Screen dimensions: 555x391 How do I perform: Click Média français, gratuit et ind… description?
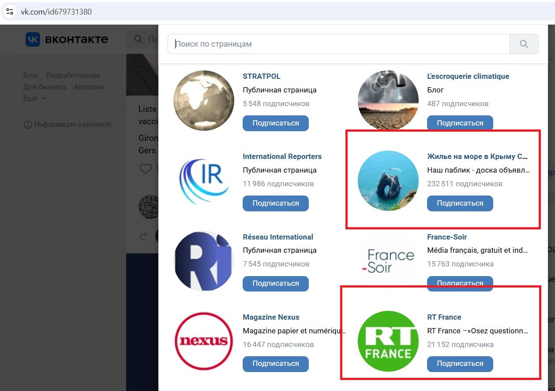[x=478, y=251]
